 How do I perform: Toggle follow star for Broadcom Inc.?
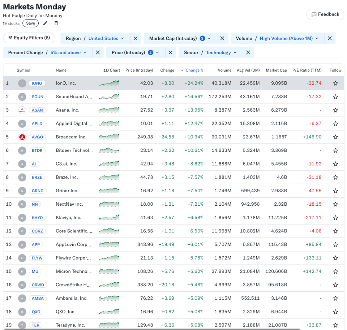[x=335, y=137]
